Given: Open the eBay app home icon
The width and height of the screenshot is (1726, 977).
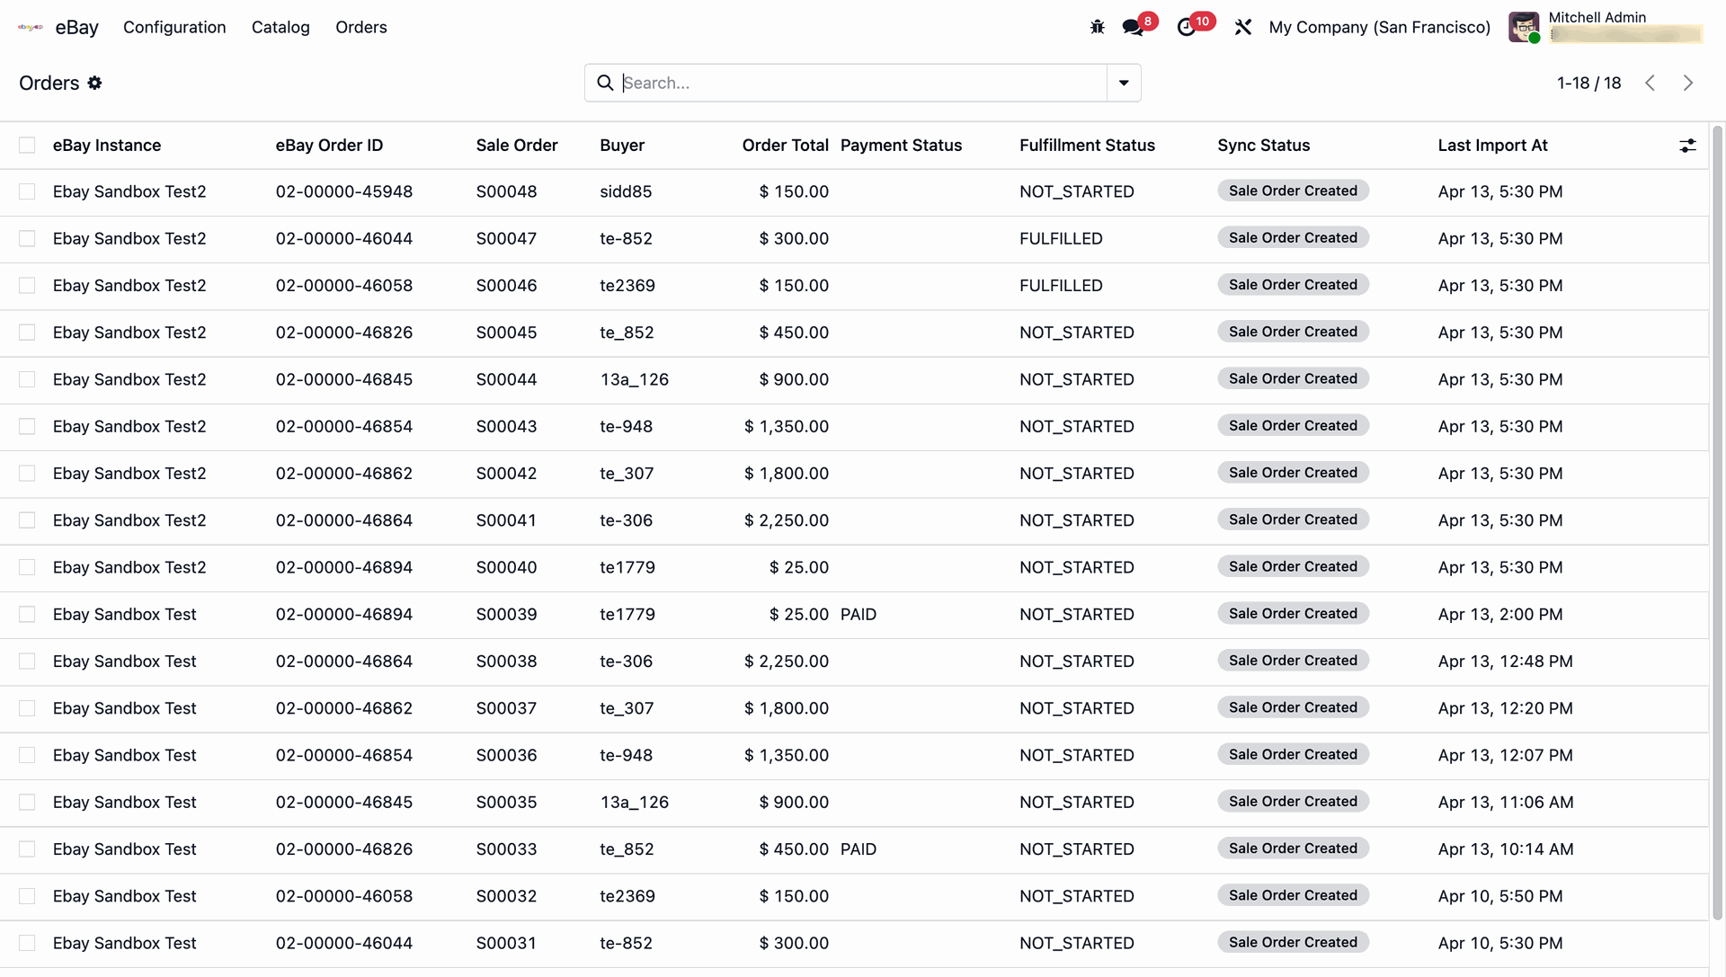Looking at the screenshot, I should [x=31, y=27].
